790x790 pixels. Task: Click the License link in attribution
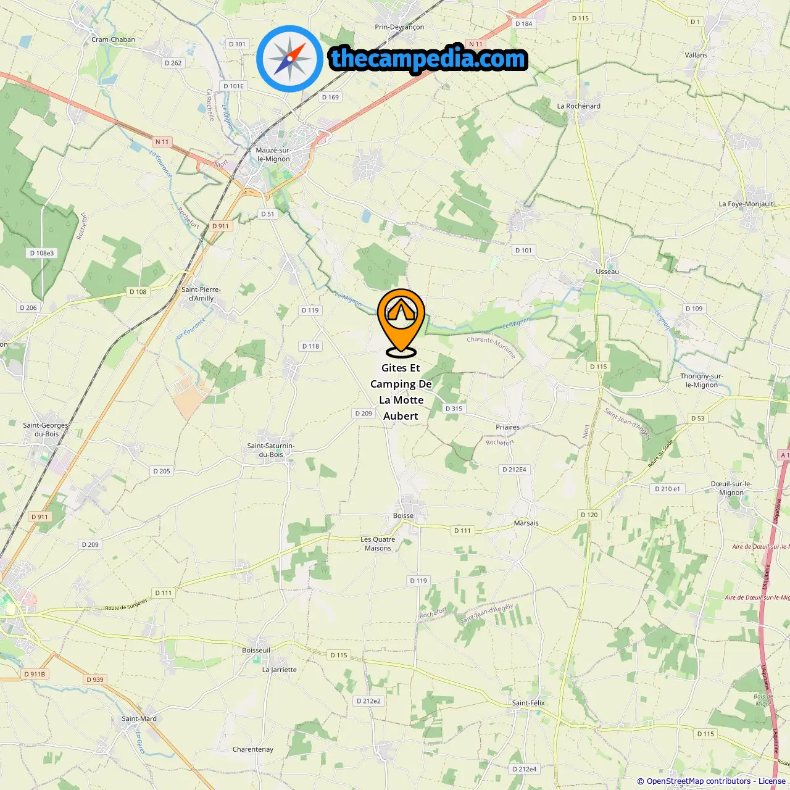point(771,781)
